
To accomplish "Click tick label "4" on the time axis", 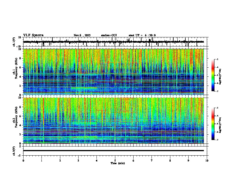I will (x=97, y=161).
